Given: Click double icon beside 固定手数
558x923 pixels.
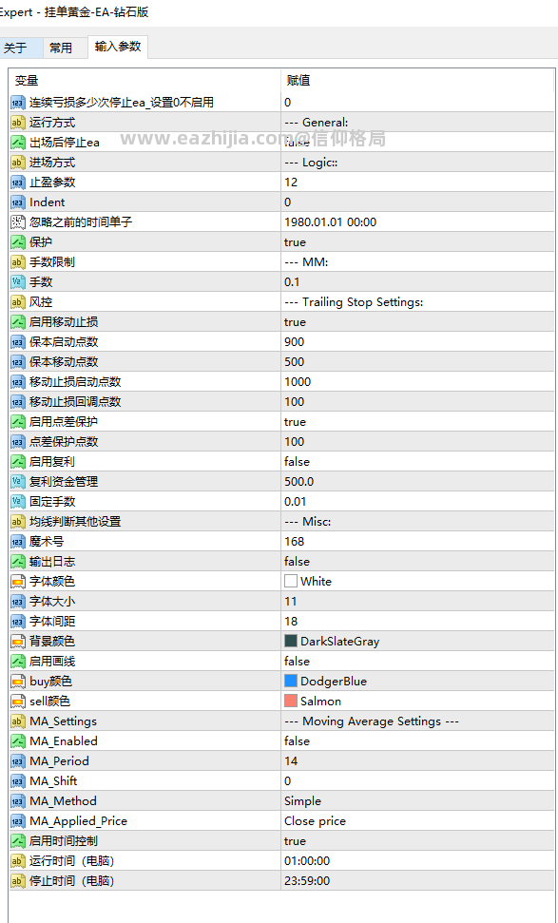Looking at the screenshot, I should pyautogui.click(x=18, y=502).
